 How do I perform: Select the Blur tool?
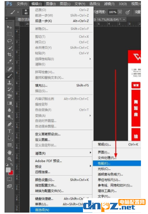coord(9,110)
